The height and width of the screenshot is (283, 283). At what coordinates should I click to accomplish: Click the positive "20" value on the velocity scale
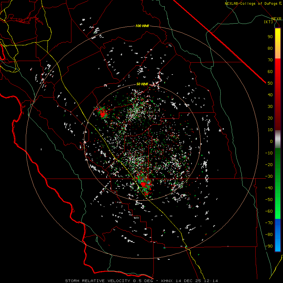pyautogui.click(x=270, y=118)
